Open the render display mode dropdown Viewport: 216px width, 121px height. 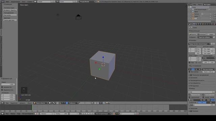pyautogui.click(x=205, y=37)
